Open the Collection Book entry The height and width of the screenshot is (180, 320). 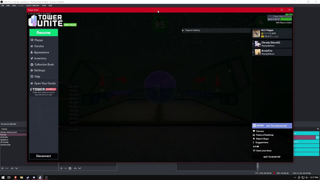click(44, 64)
